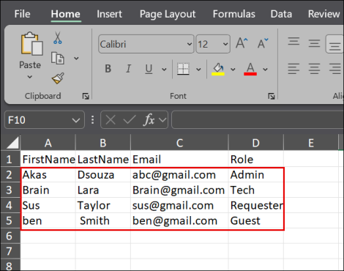Expand font color dropdown arrow
The width and height of the screenshot is (344, 271).
pyautogui.click(x=265, y=70)
